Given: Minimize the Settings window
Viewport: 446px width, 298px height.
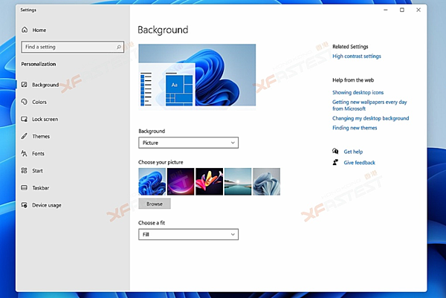Looking at the screenshot, I should (386, 10).
